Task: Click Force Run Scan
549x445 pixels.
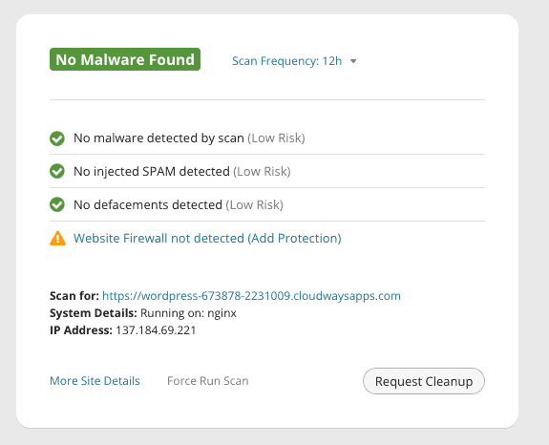Action: pyautogui.click(x=208, y=381)
